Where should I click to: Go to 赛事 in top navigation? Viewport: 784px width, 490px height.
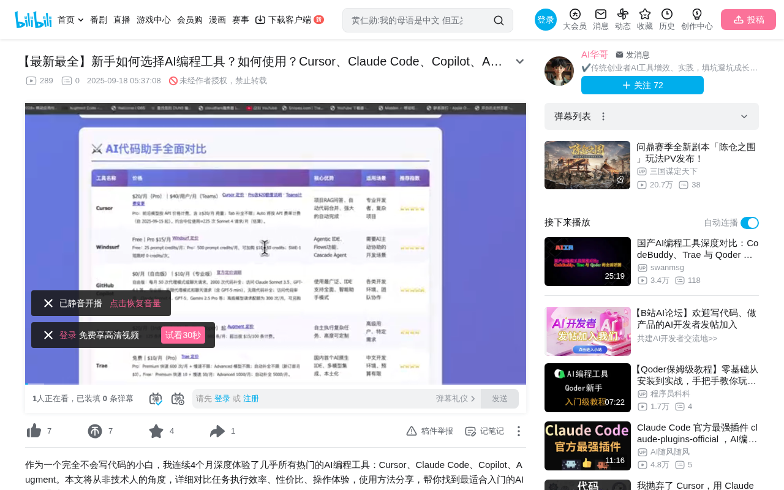point(241,20)
